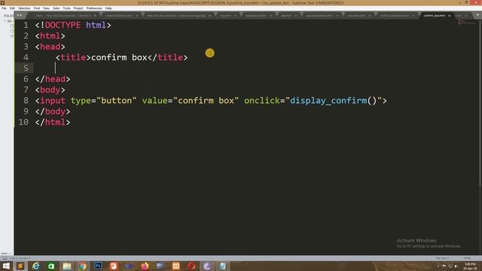Screen dimensions: 482x271
Task: Click the taskbar clock showing time
Action: click(470, 266)
